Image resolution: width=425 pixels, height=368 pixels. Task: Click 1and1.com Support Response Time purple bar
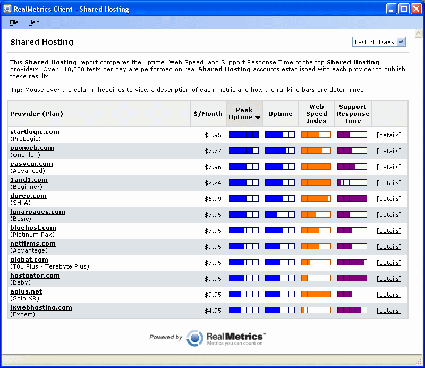pos(352,182)
